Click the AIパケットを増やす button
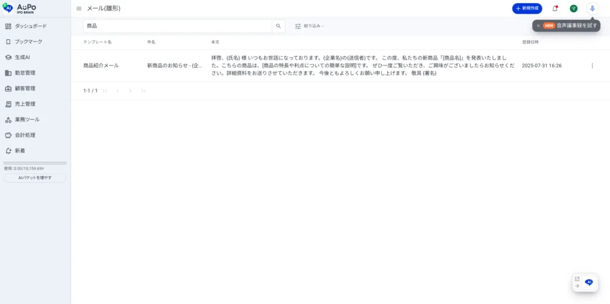 (35, 178)
